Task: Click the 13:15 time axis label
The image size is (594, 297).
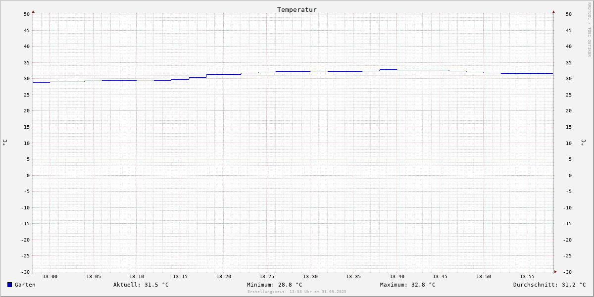Action: [x=180, y=276]
